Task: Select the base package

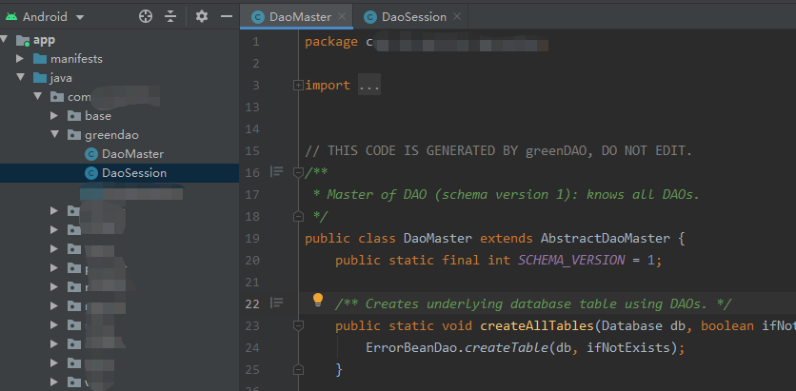Action: (x=97, y=116)
